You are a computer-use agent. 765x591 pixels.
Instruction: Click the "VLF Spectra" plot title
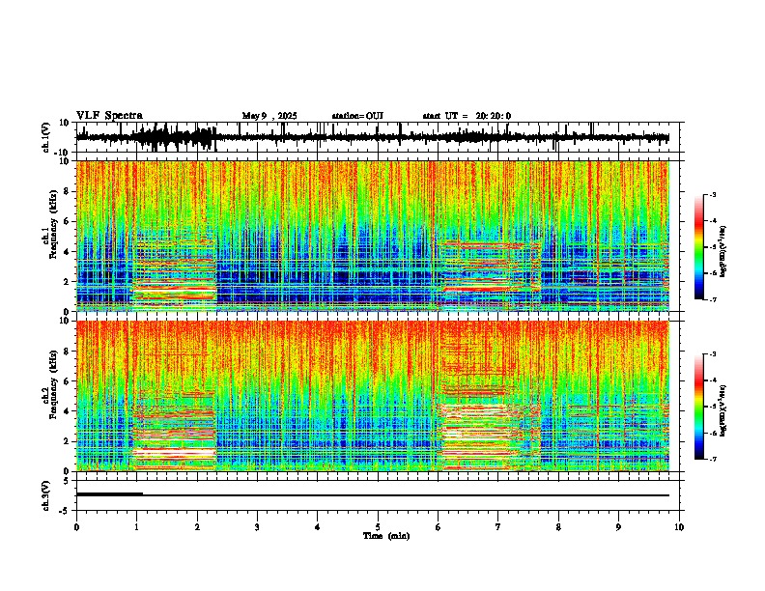point(109,116)
